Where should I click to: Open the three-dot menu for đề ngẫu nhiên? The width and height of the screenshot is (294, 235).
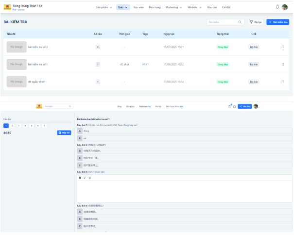283,82
